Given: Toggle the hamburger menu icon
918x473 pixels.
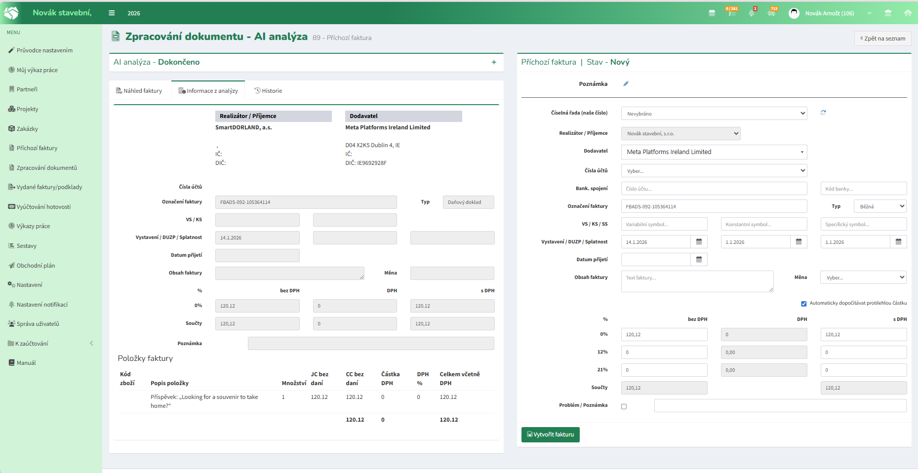Looking at the screenshot, I should (x=112, y=13).
